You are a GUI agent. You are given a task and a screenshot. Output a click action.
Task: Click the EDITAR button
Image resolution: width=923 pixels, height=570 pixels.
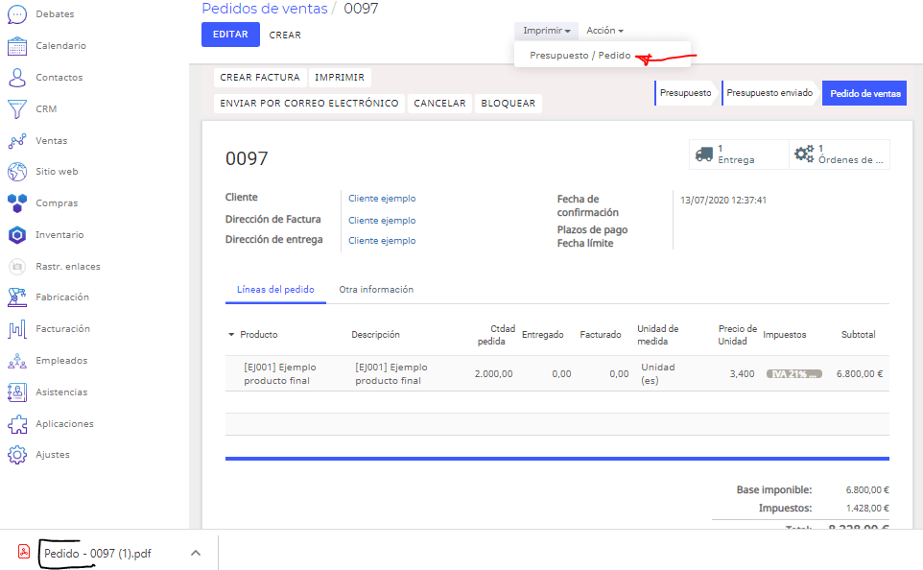coord(230,35)
